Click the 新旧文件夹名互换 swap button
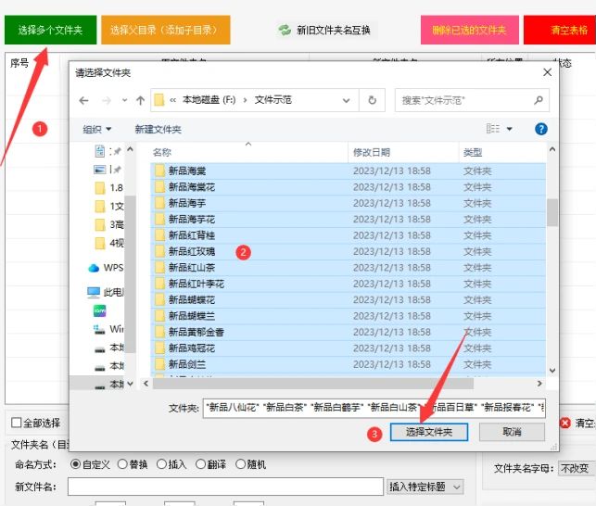This screenshot has width=596, height=506. coord(325,30)
